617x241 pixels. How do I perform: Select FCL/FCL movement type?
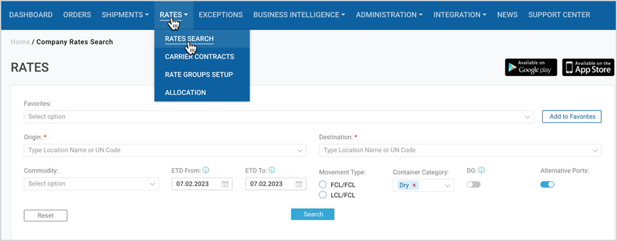click(x=323, y=185)
